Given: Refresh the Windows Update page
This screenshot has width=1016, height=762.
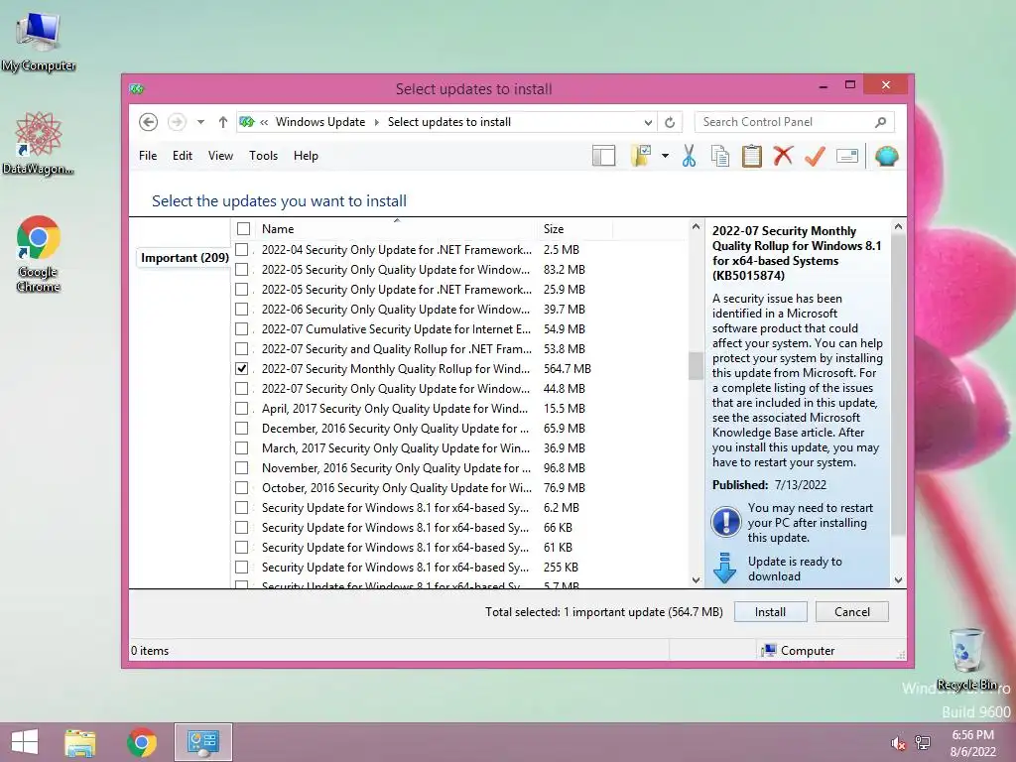Looking at the screenshot, I should pos(670,122).
